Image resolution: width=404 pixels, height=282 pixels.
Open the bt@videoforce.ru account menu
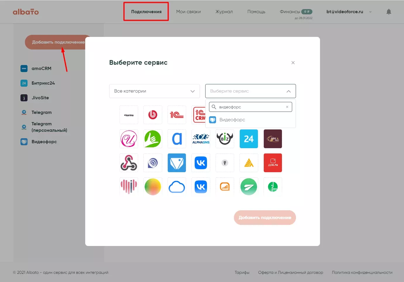[349, 12]
